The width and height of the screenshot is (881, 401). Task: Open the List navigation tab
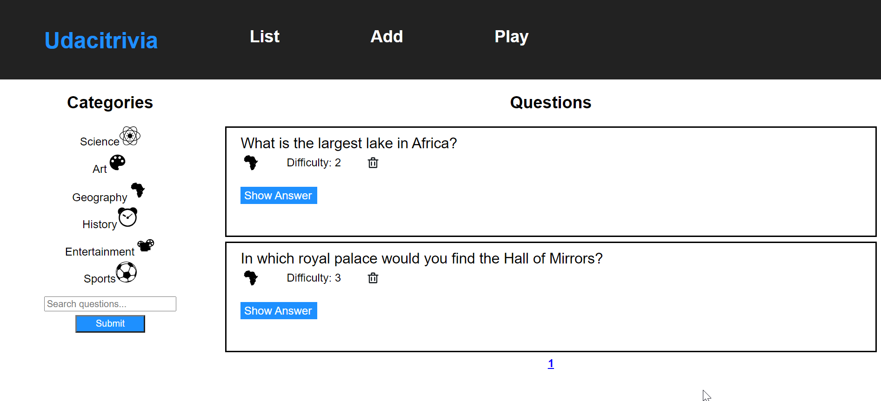coord(265,37)
